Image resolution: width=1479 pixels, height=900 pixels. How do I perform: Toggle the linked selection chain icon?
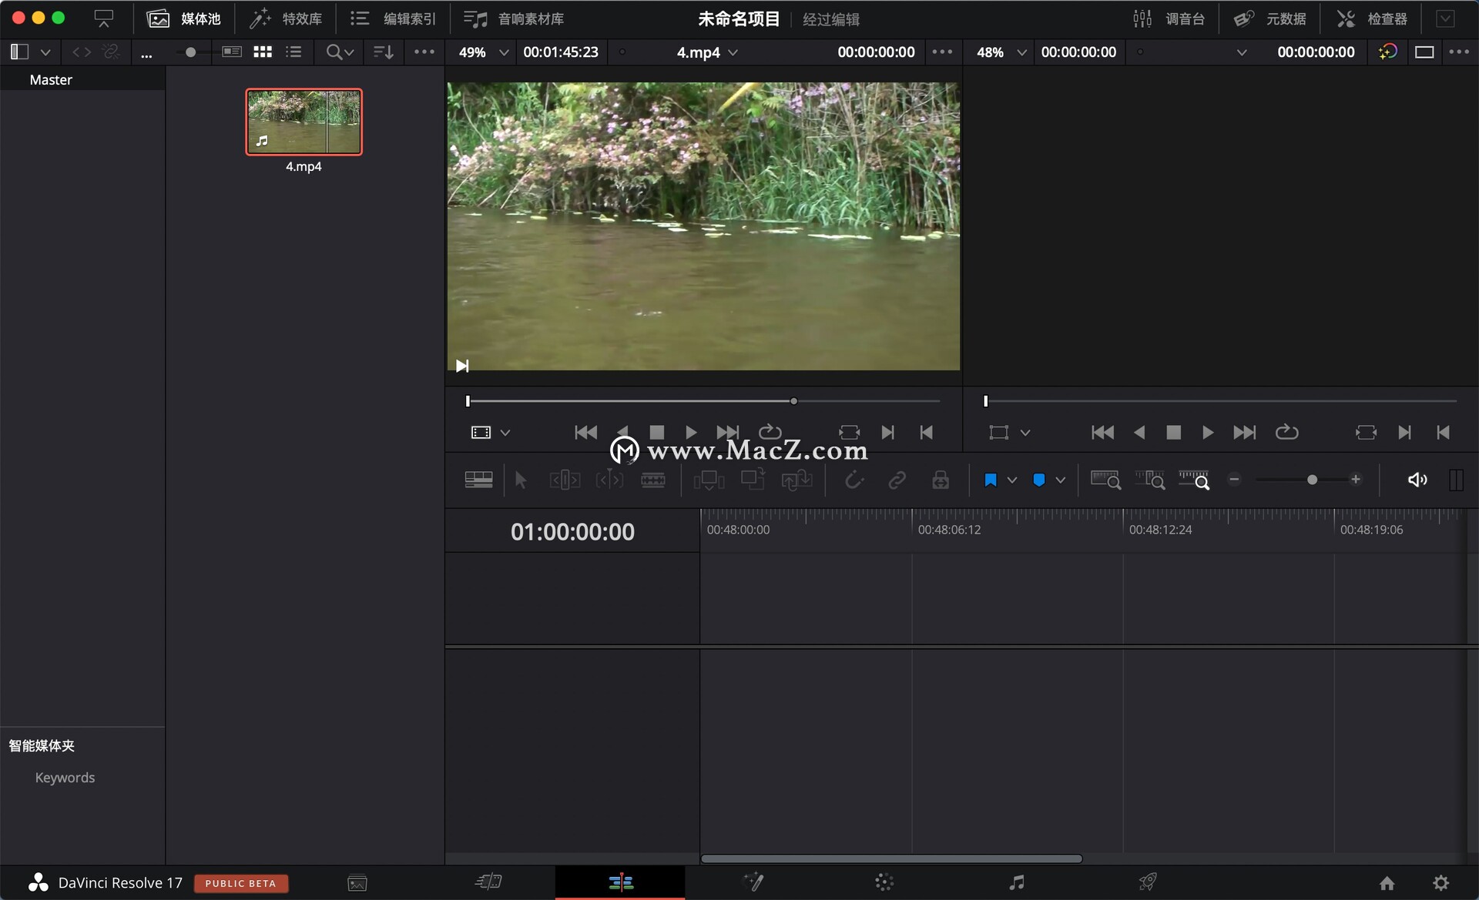[x=897, y=480]
